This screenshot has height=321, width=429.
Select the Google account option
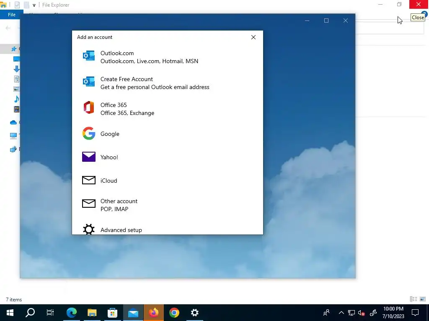(168, 134)
